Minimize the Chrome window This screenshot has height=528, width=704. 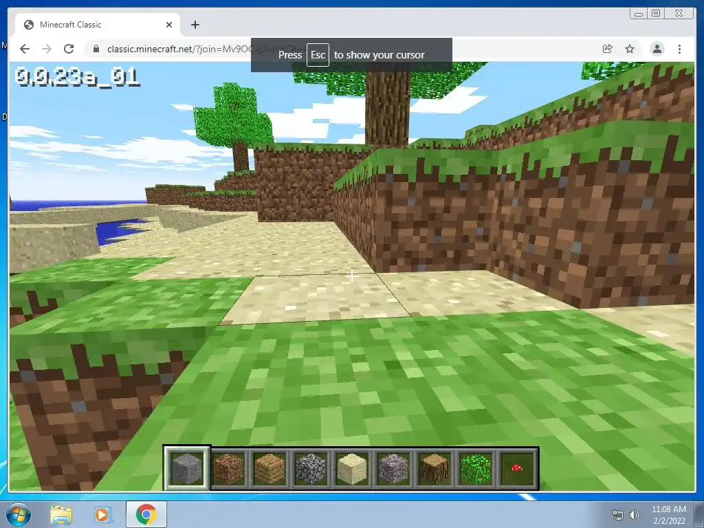pos(639,14)
